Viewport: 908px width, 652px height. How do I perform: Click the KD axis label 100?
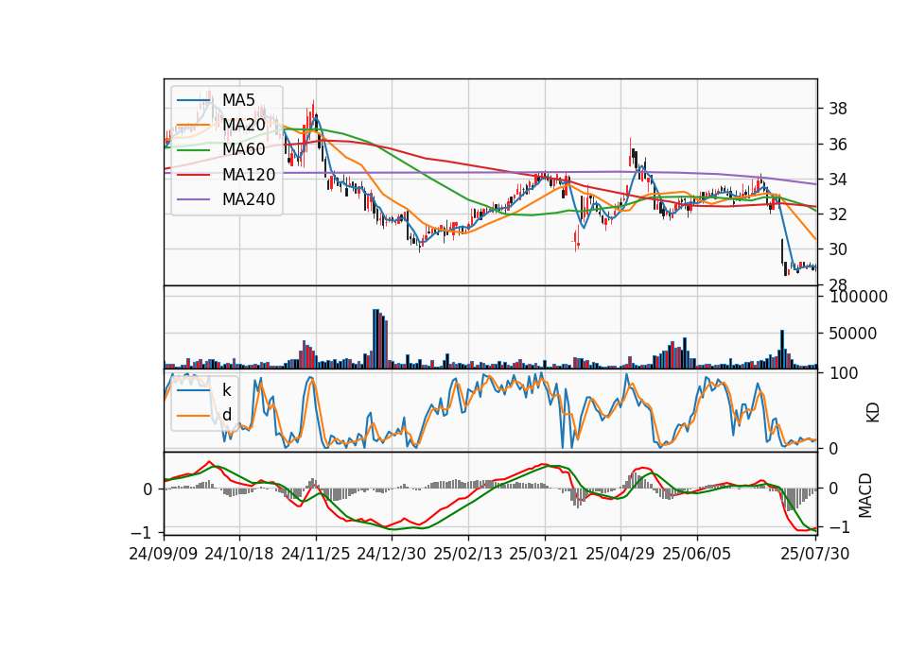click(x=844, y=373)
